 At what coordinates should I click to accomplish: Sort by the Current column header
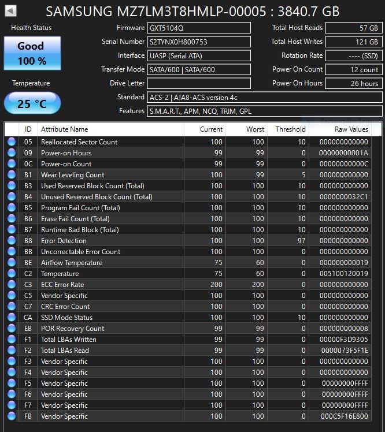pyautogui.click(x=205, y=129)
